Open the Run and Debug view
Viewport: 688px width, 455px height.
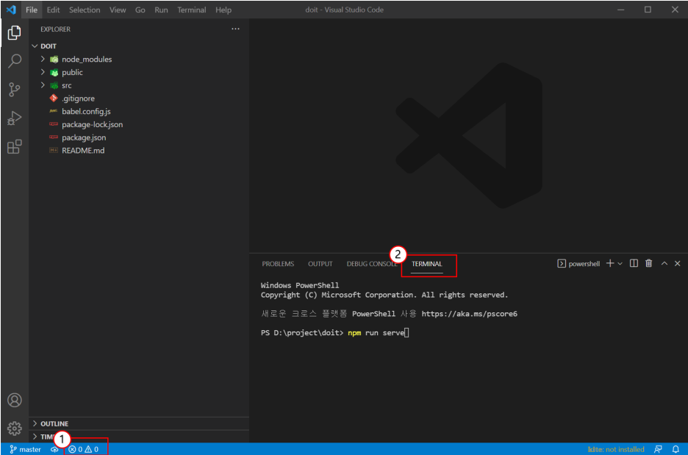[x=15, y=118]
